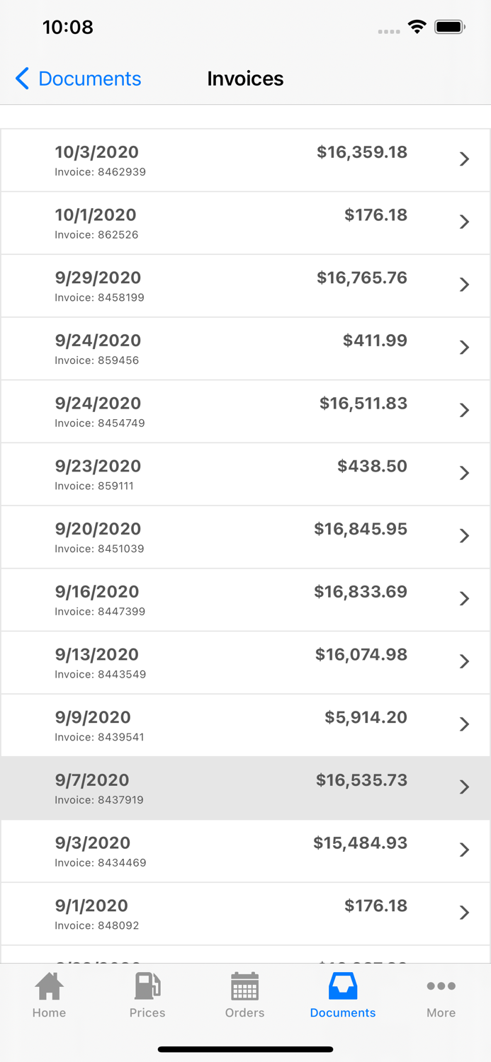Go back to Documents link
The width and height of the screenshot is (491, 1062).
point(89,79)
